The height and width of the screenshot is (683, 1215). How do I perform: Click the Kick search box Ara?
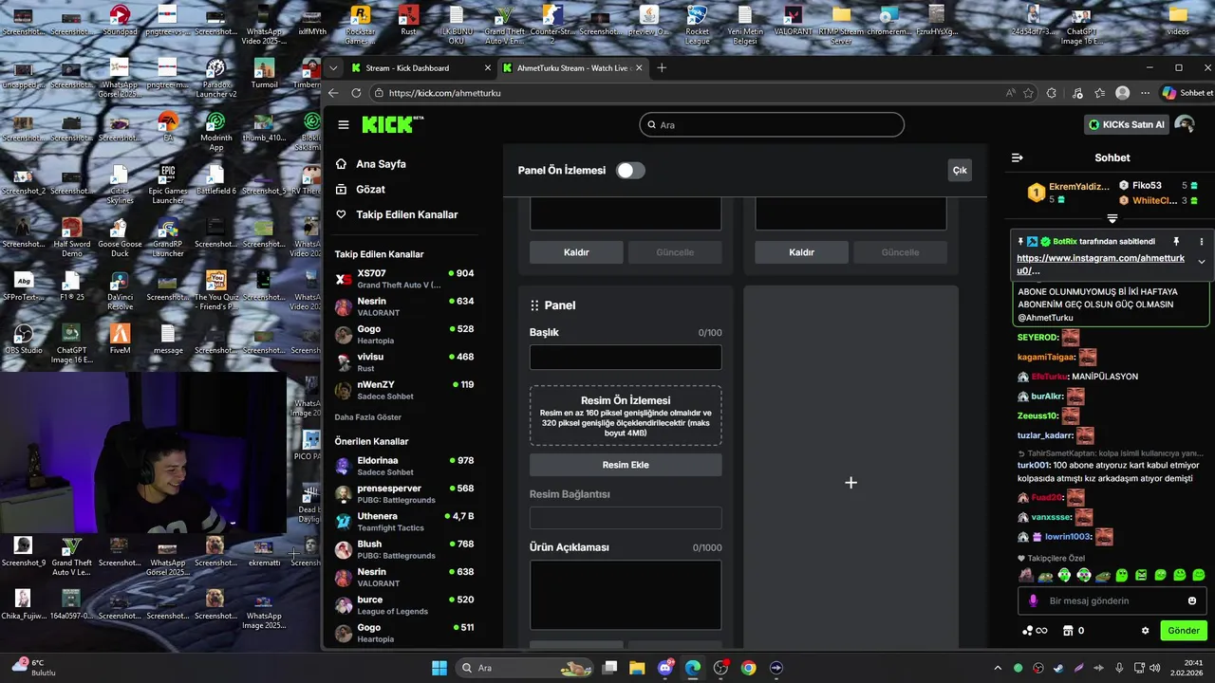coord(772,124)
